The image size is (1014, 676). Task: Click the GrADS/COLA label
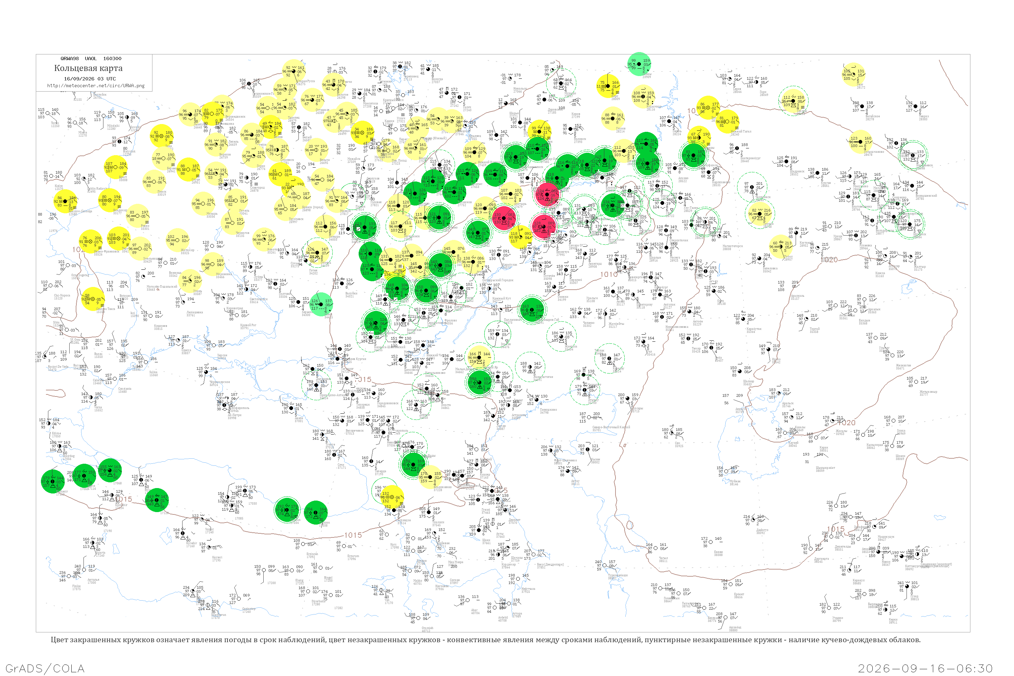tap(45, 668)
